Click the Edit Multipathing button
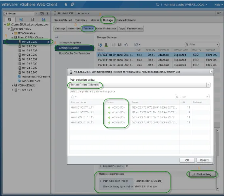Image resolution: width=225 pixels, height=196 pixels. coord(202,174)
